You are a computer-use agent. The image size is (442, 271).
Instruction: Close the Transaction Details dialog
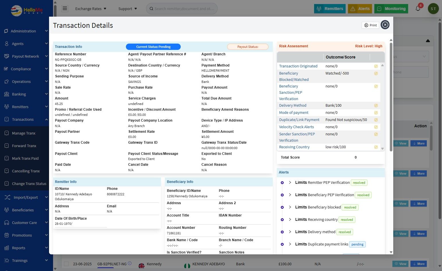click(x=385, y=25)
